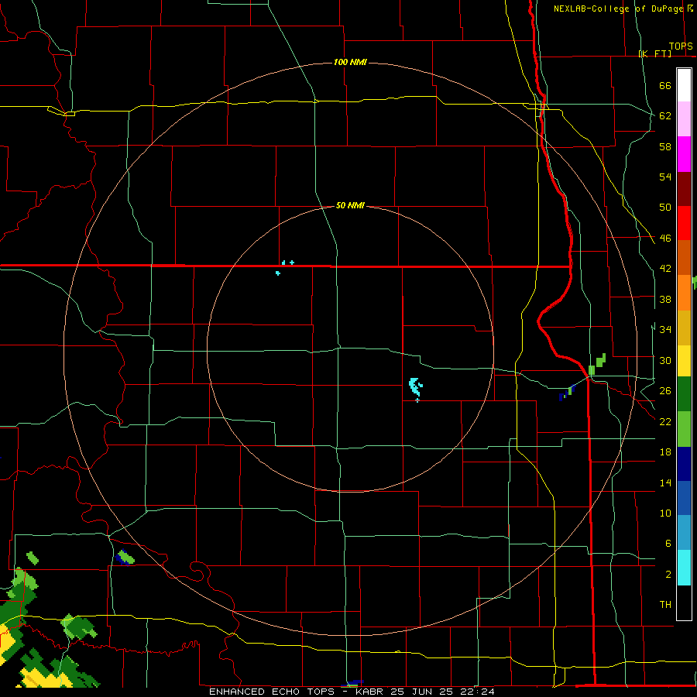Click the light pink legend swatch
The height and width of the screenshot is (697, 697).
684,118
